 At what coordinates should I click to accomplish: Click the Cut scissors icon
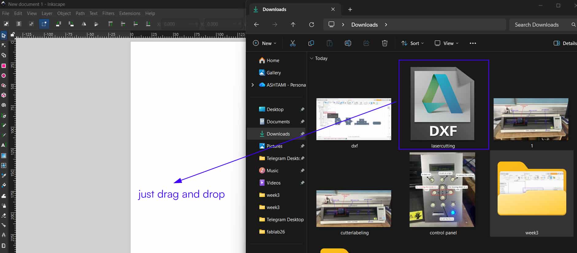pyautogui.click(x=292, y=43)
